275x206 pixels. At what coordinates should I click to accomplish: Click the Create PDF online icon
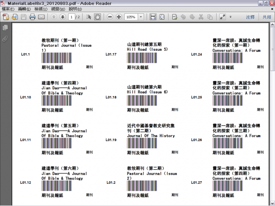6,17
